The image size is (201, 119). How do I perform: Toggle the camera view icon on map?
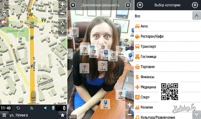coord(4,13)
